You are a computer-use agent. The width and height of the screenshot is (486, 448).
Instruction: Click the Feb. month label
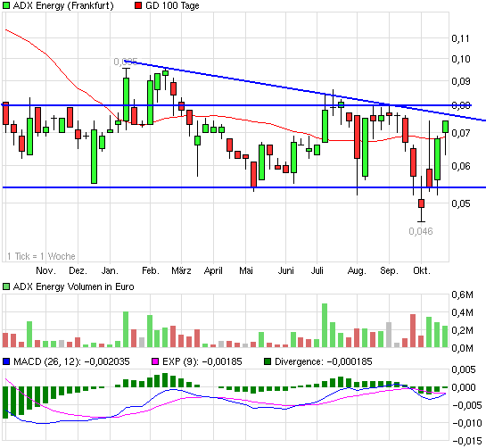[151, 270]
